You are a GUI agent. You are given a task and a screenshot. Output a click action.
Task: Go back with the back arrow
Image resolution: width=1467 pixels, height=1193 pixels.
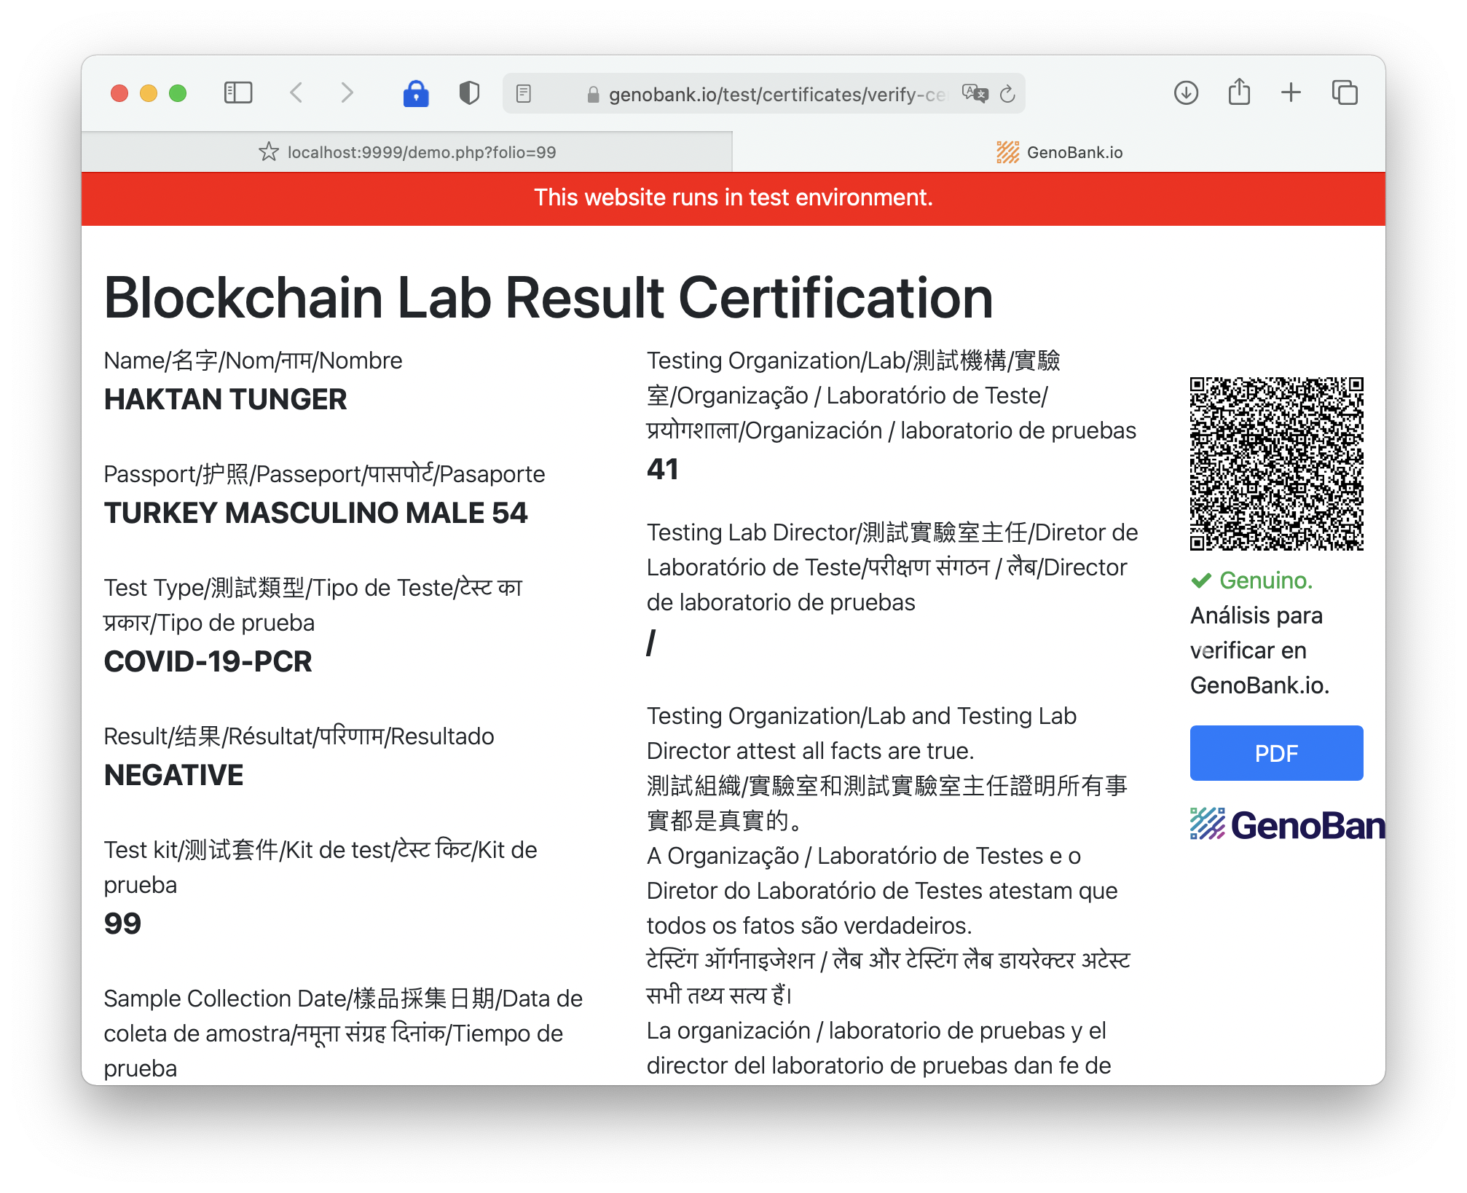pyautogui.click(x=296, y=93)
